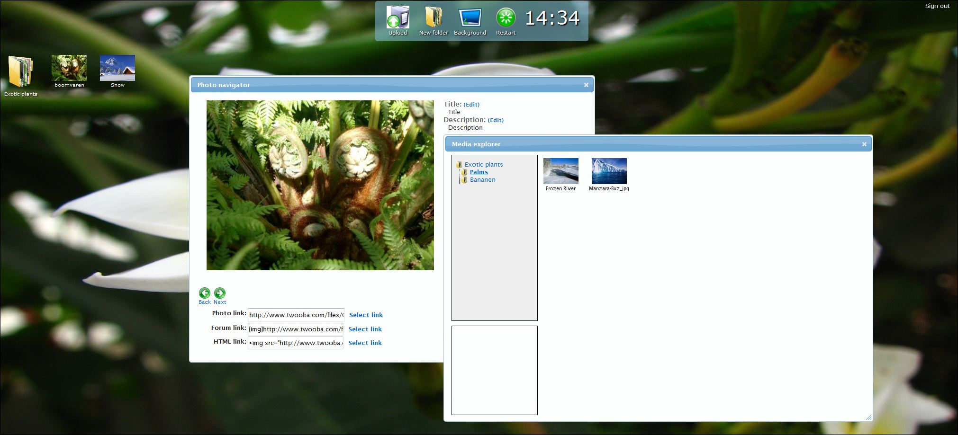Select the Bananen folder in tree

point(482,180)
